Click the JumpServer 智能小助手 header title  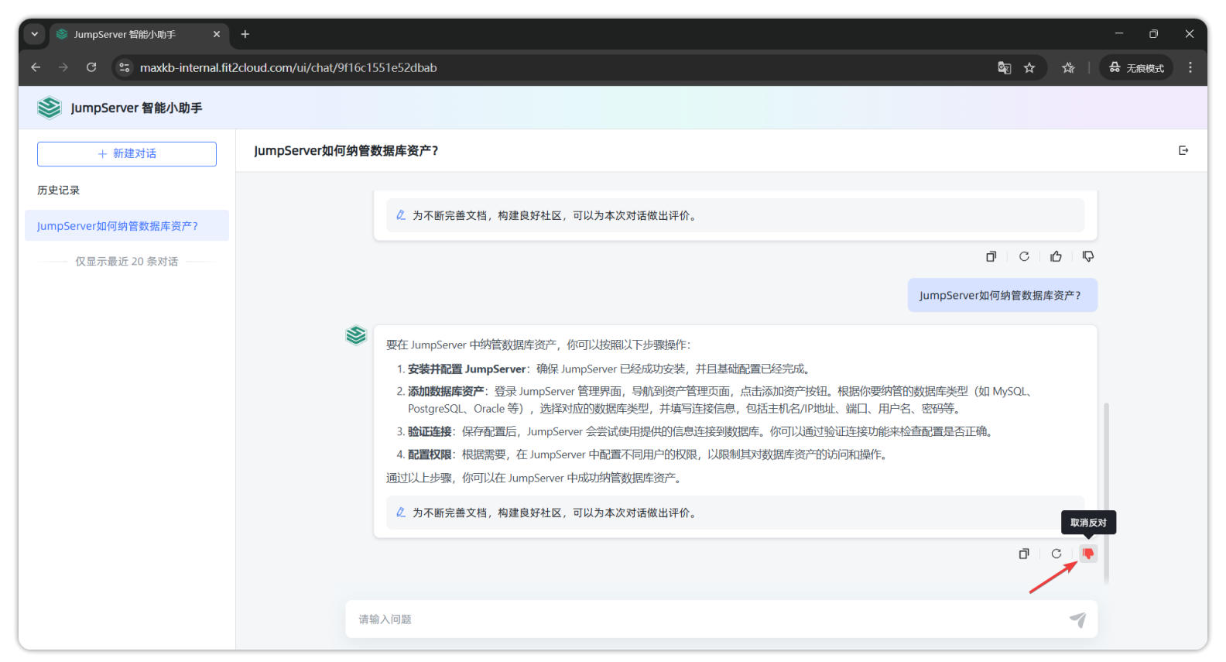pos(136,108)
